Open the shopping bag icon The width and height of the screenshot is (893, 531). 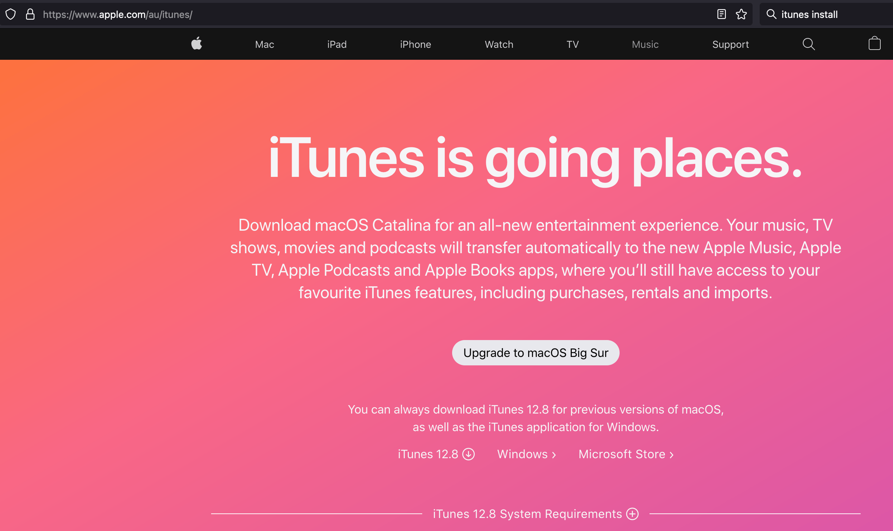(874, 44)
